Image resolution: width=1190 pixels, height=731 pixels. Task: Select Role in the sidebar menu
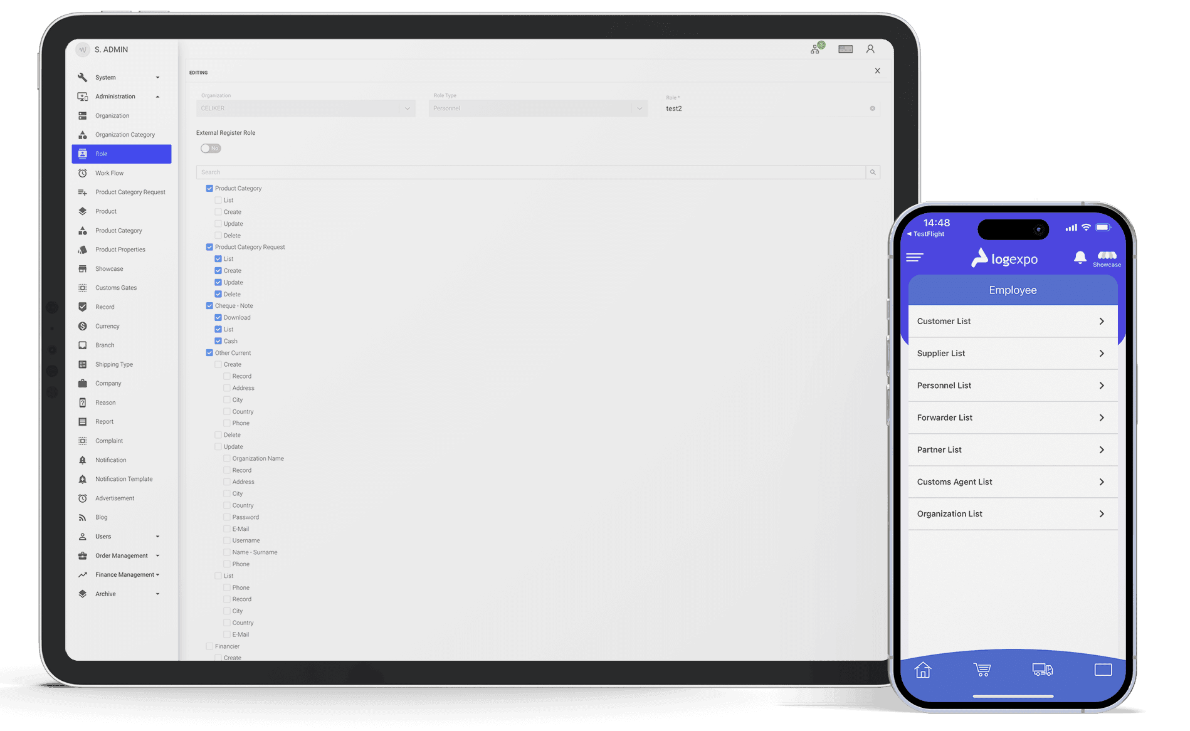[122, 154]
